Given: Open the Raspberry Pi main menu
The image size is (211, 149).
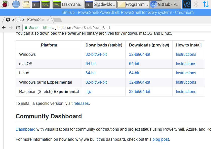Looking at the screenshot, I should (5, 4).
